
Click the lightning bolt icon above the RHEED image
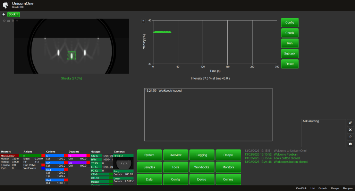[x=17, y=21]
